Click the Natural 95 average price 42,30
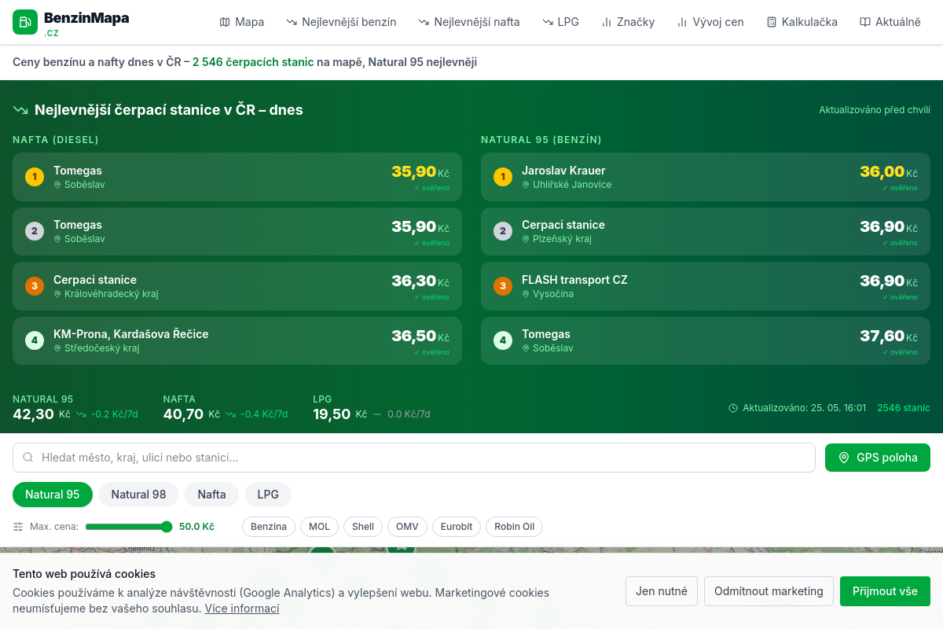943x629 pixels. point(34,414)
